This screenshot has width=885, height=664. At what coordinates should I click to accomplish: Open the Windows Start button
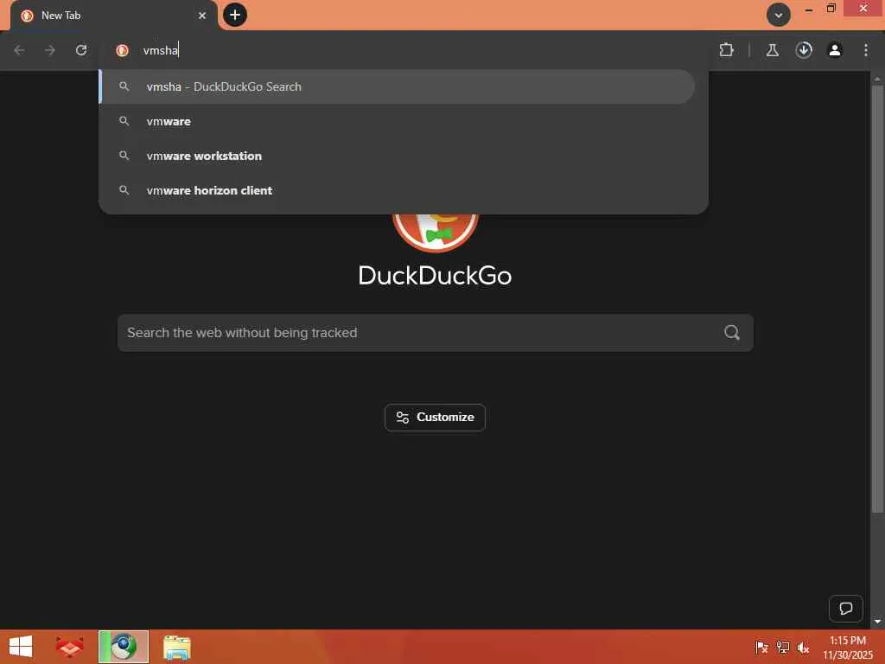pos(21,647)
